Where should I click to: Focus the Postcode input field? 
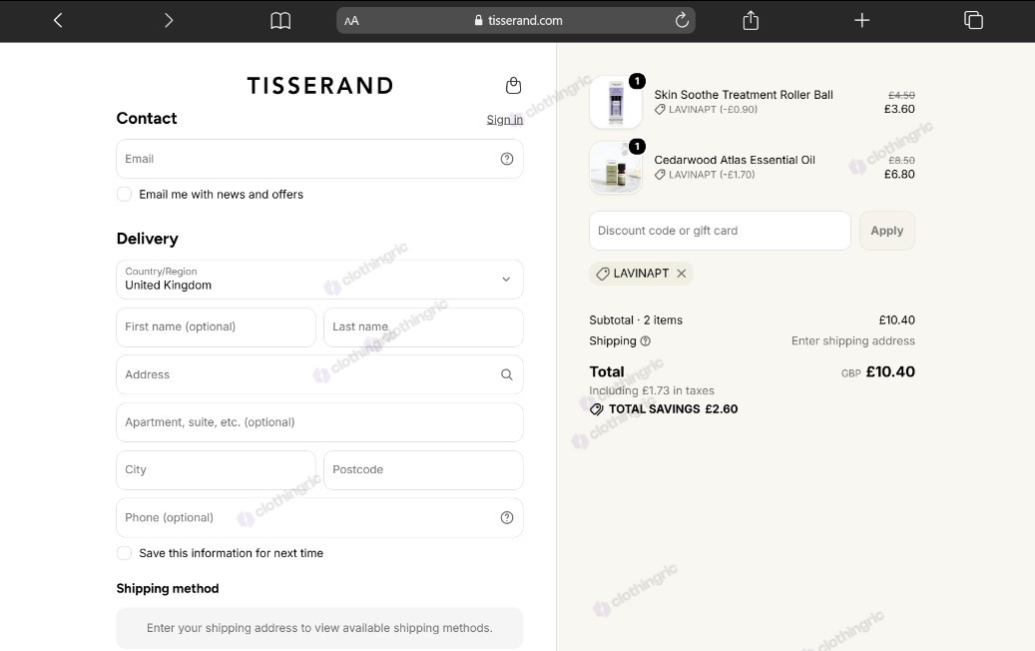(x=423, y=470)
